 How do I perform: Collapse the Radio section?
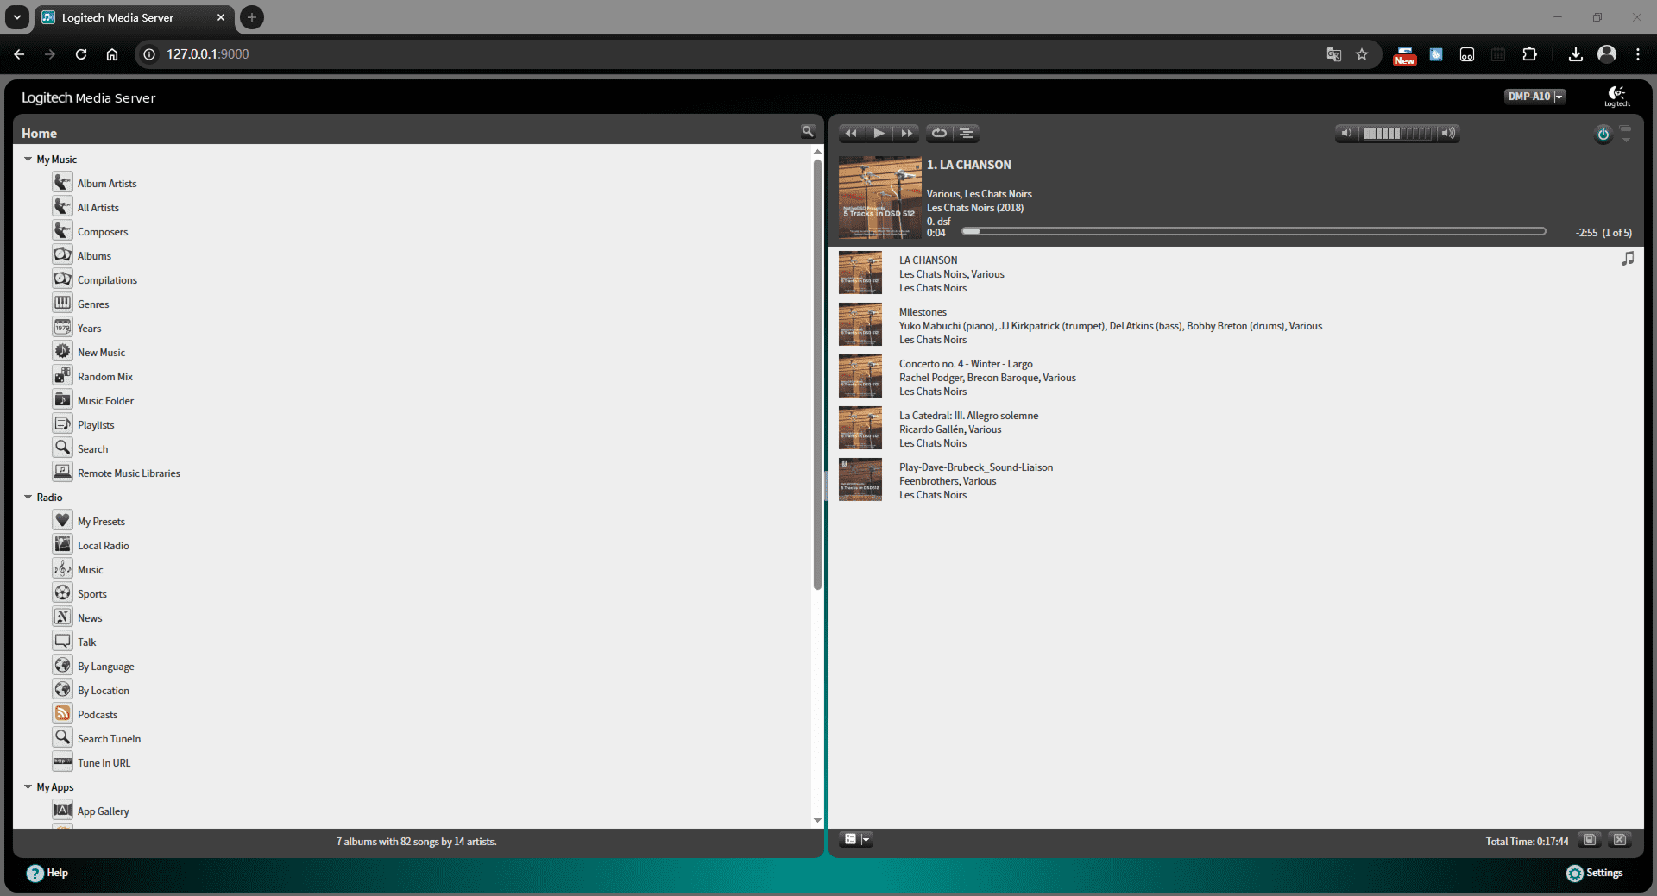(x=28, y=498)
